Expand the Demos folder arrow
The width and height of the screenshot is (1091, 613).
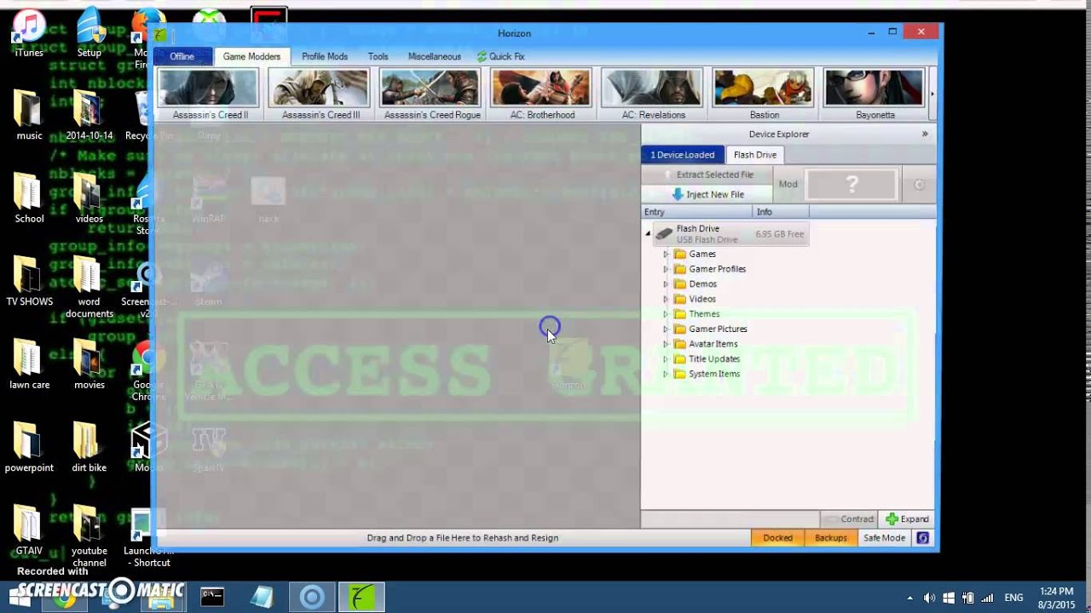pos(666,284)
